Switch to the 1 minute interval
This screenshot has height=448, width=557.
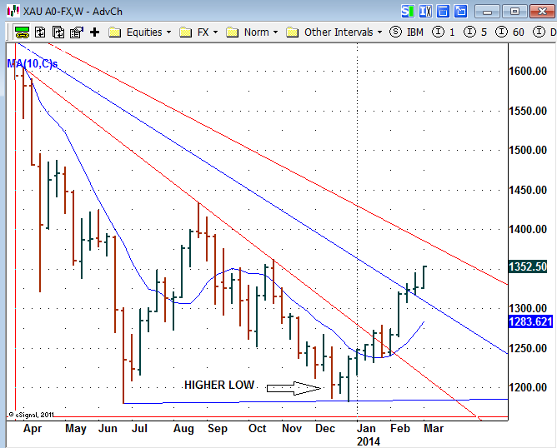tap(452, 32)
